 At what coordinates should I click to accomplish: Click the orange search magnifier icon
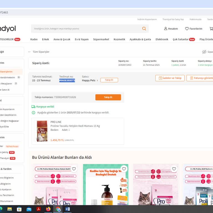[144, 29]
